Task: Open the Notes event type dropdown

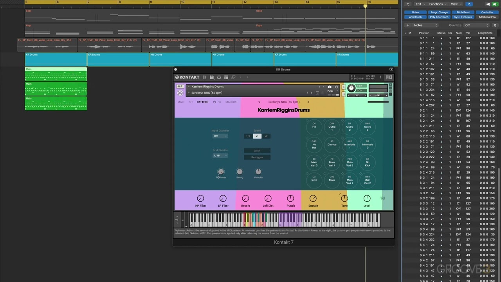Action: [x=425, y=25]
